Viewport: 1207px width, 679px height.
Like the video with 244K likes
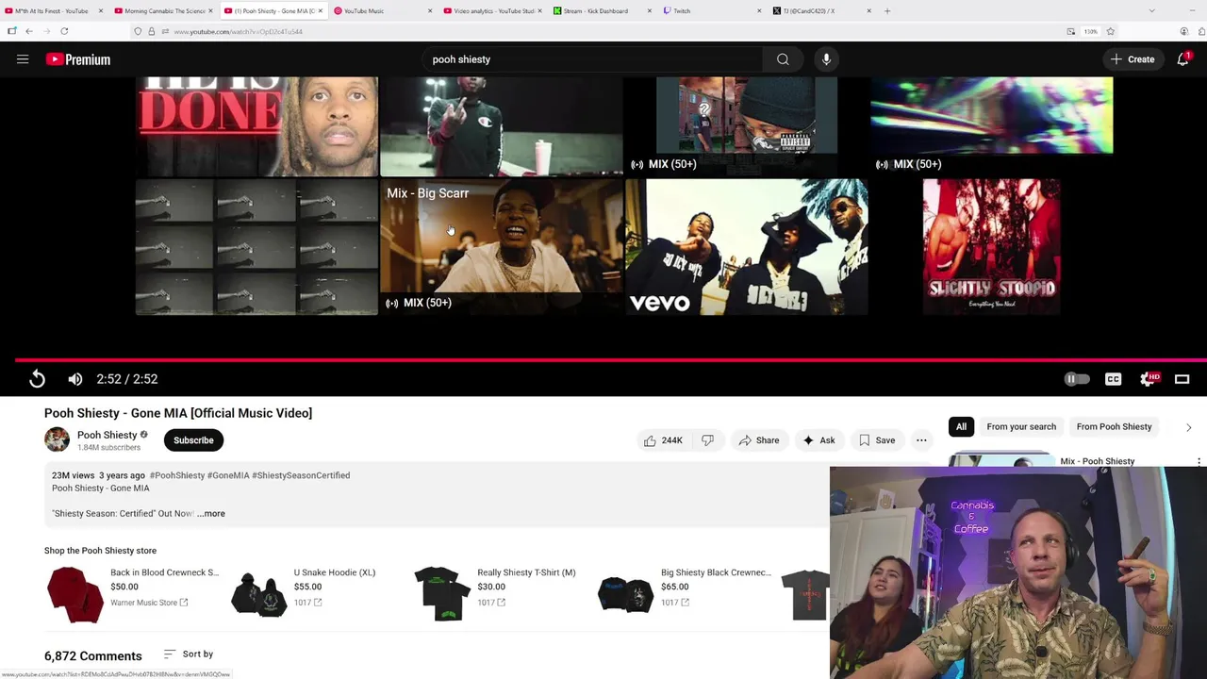pyautogui.click(x=663, y=440)
